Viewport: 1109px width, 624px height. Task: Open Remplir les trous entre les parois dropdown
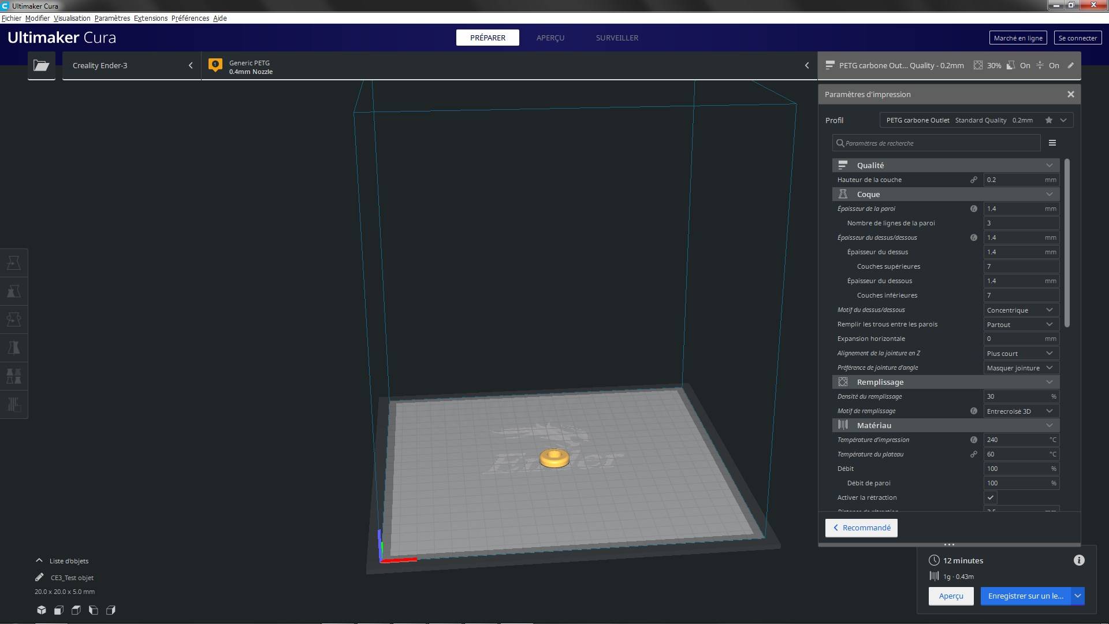coord(1021,325)
